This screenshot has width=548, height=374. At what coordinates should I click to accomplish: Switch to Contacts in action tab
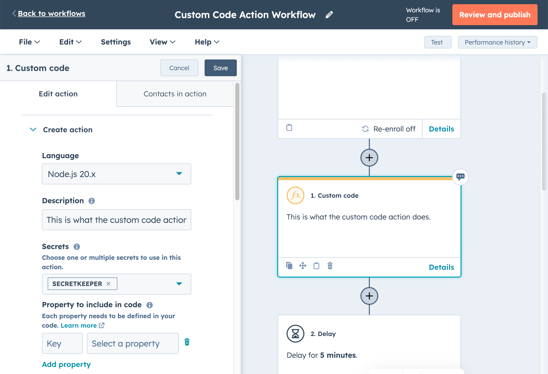[175, 94]
